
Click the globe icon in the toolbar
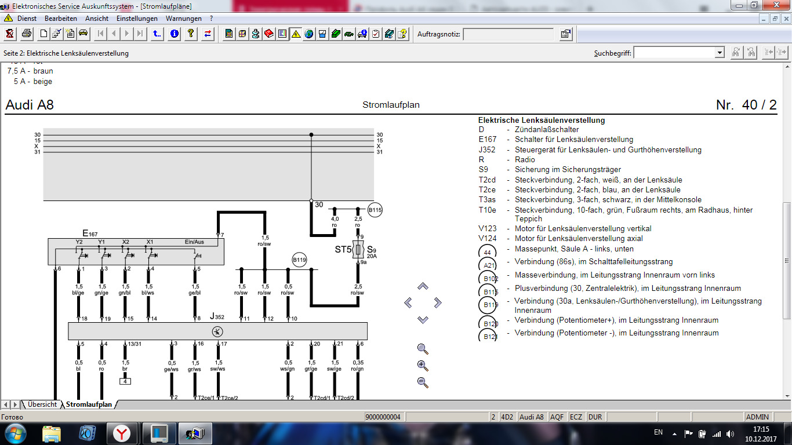point(309,34)
